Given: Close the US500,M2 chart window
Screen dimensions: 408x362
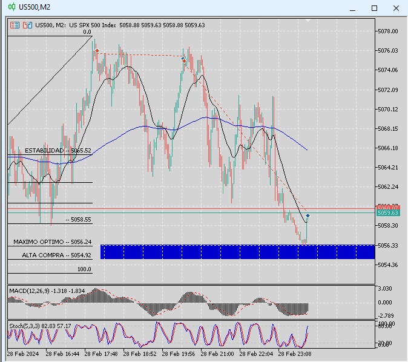Looking at the screenshot, I should click(396, 8).
